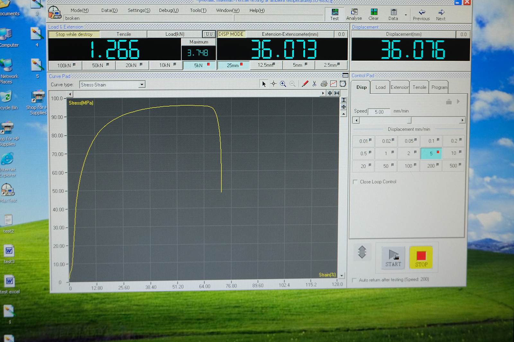
Task: Click the zoom in magnifier icon
Action: (x=283, y=84)
